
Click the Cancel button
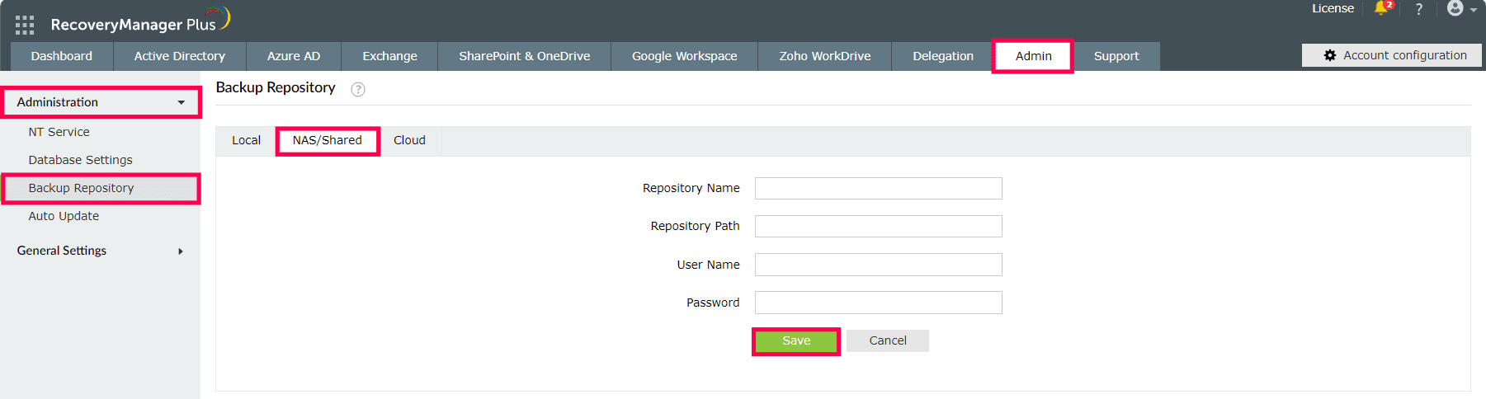tap(887, 340)
